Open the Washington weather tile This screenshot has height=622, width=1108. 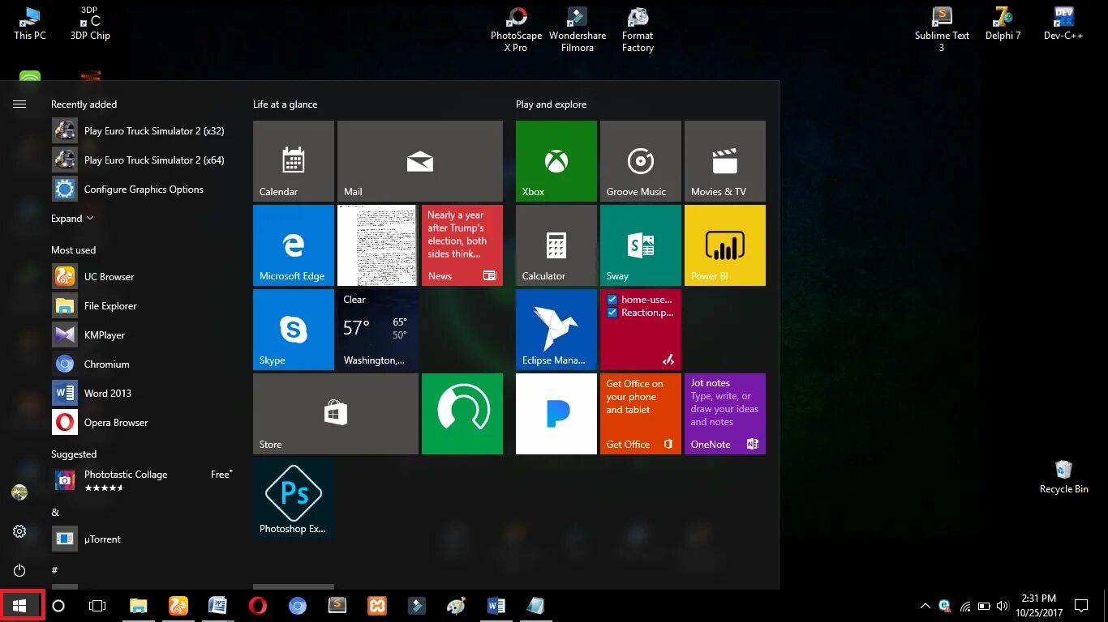point(378,330)
